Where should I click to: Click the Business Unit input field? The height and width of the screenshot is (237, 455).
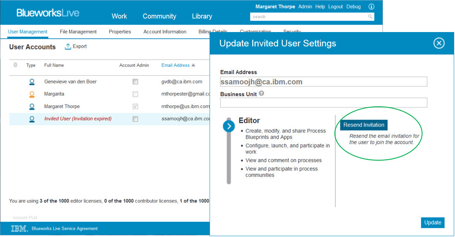(323, 103)
